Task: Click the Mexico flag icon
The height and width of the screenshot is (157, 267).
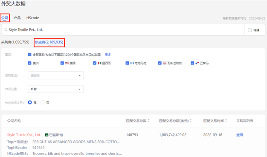Action: click(99, 63)
